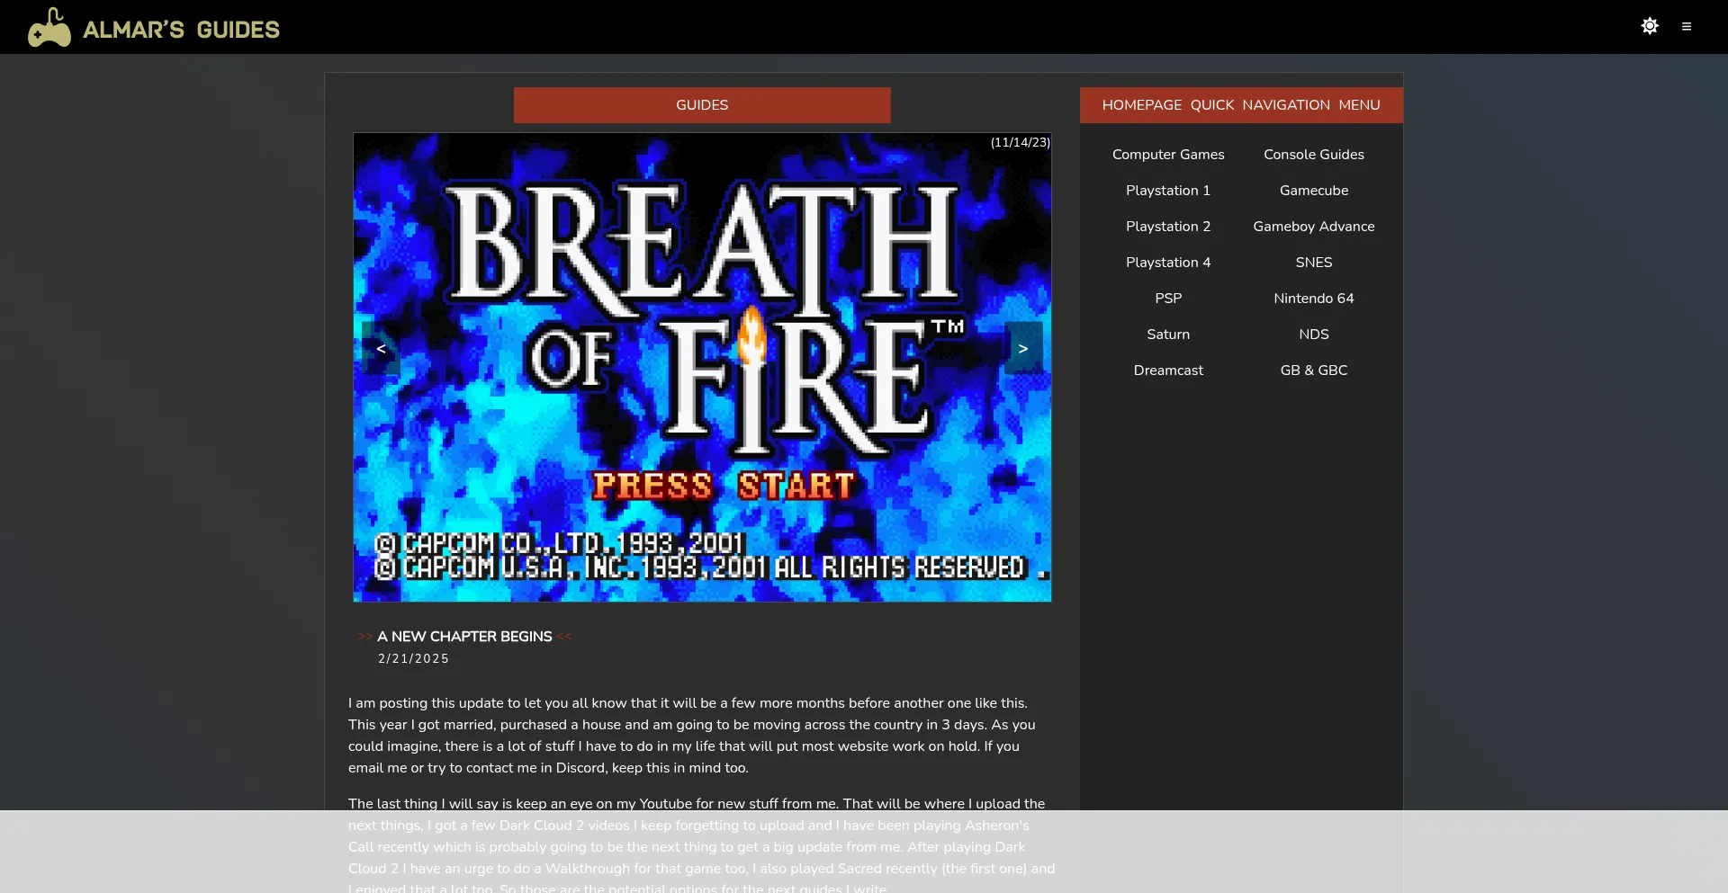Image resolution: width=1728 pixels, height=893 pixels.
Task: Open the Nintendo 64 link
Action: (x=1314, y=299)
